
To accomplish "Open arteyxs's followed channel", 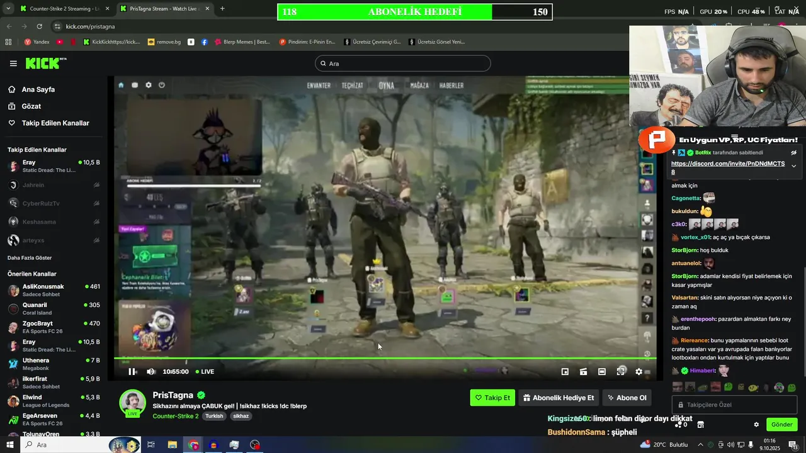I will (54, 240).
